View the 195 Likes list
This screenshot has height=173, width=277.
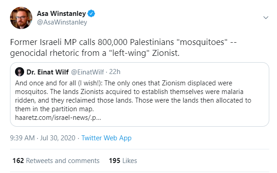pos(123,161)
